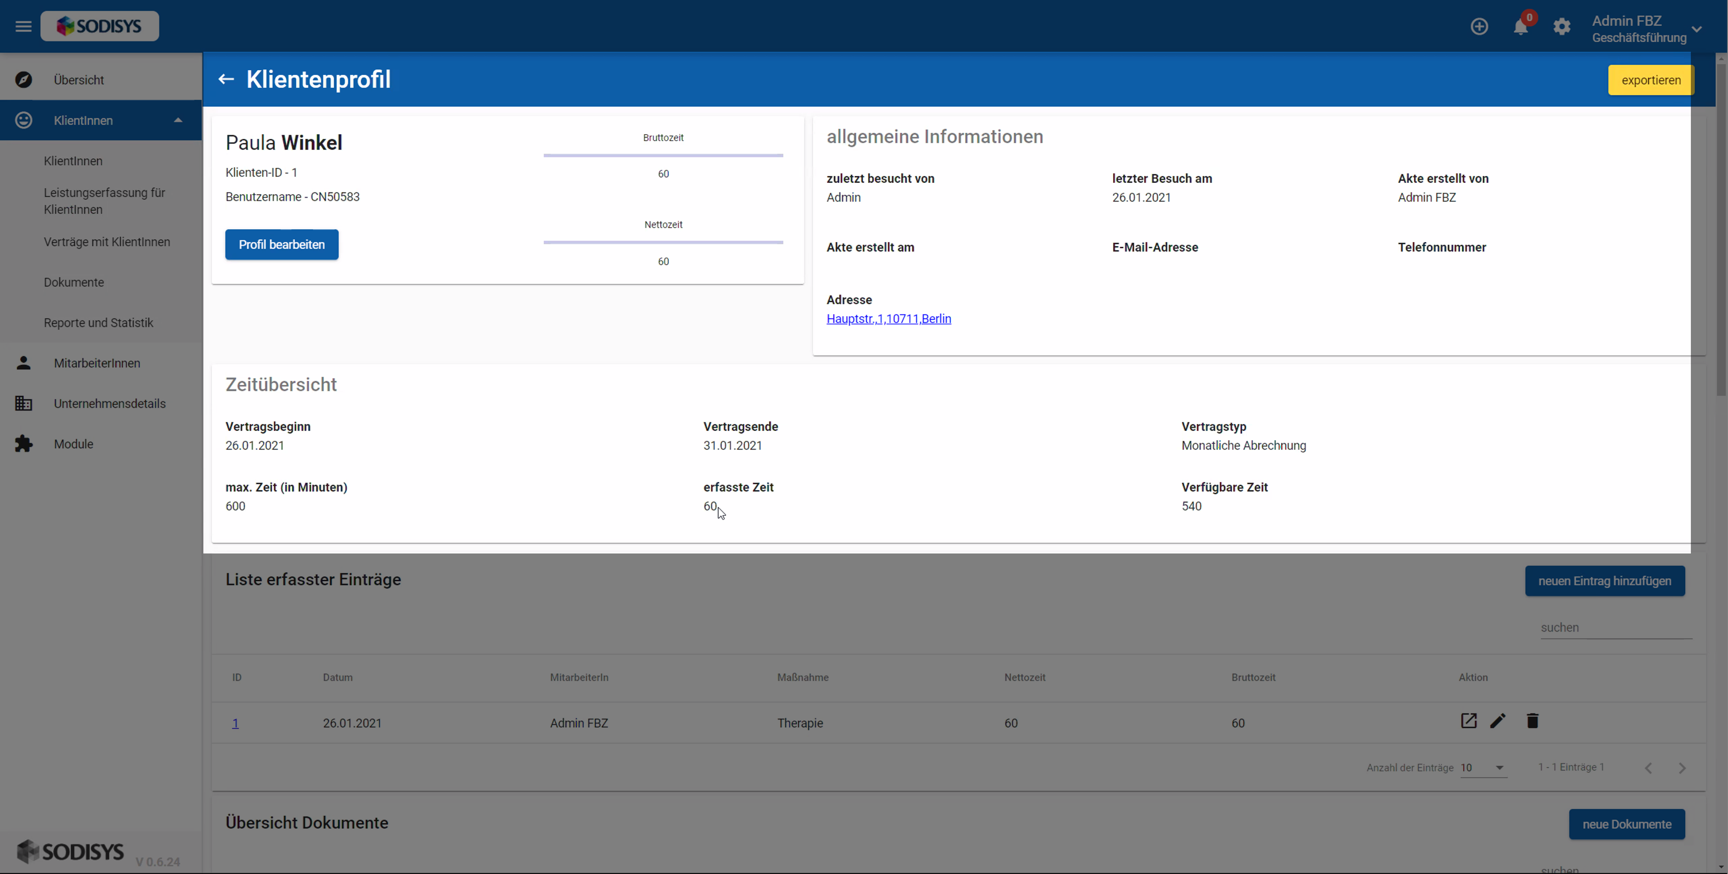The image size is (1728, 874).
Task: Edit the Therapie entry with the pencil icon
Action: [x=1498, y=720]
